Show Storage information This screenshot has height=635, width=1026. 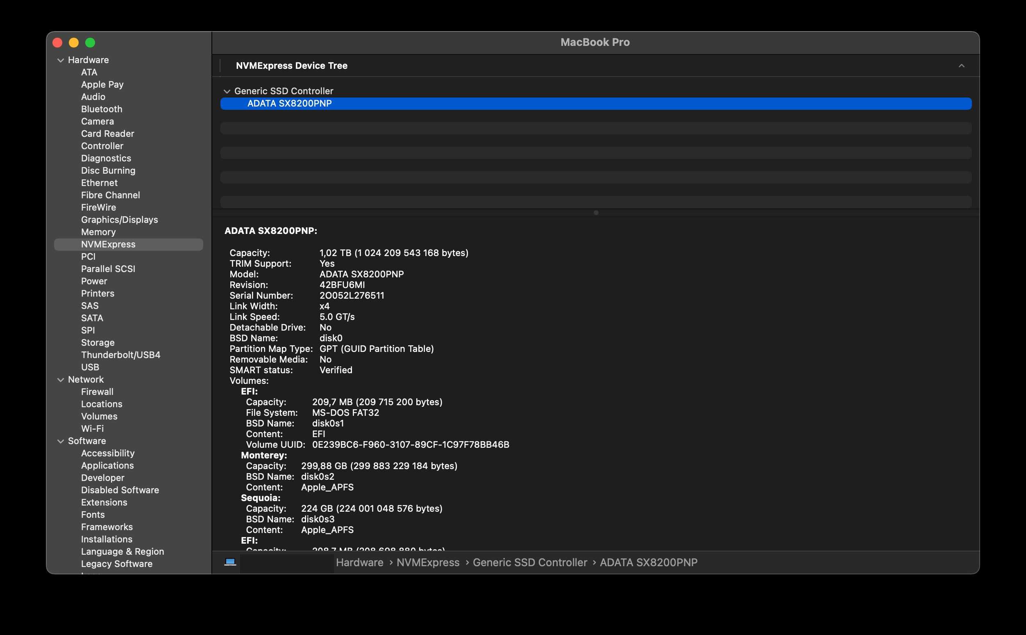98,343
